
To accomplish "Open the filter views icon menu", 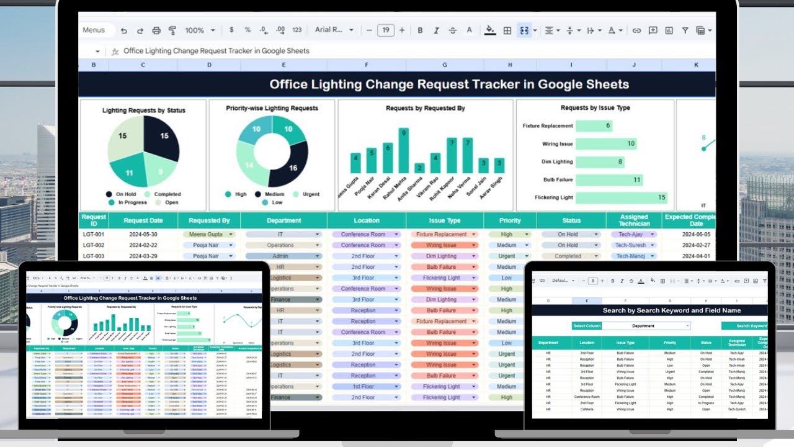I will pos(703,30).
